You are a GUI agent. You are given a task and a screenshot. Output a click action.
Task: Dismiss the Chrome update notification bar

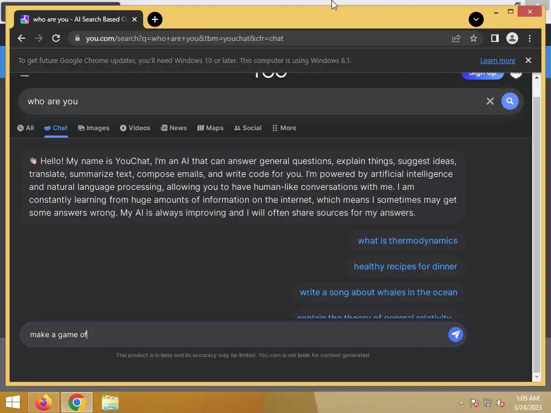click(528, 60)
